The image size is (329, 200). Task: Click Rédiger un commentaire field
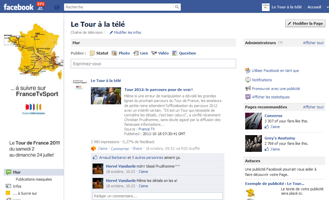coord(158,196)
